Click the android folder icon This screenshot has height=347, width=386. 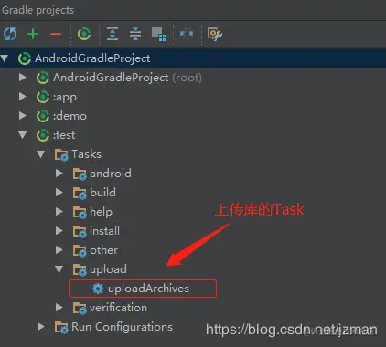coord(80,173)
